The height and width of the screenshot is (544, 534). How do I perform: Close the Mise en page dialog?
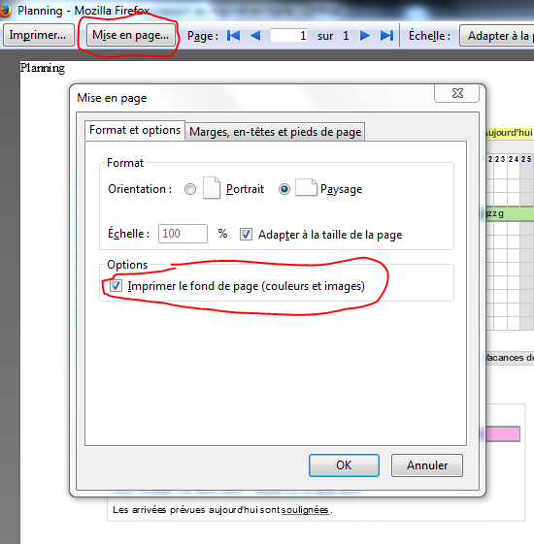[457, 93]
